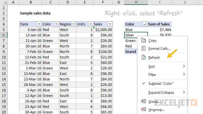The width and height of the screenshot is (203, 114).
Task: Click the "$13.00" sales cell
Action: coord(103,95)
